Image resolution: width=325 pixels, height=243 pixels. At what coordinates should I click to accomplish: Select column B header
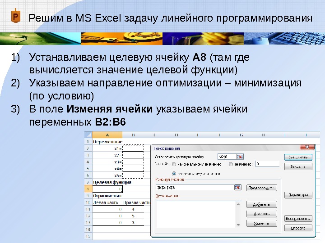tap(133, 135)
